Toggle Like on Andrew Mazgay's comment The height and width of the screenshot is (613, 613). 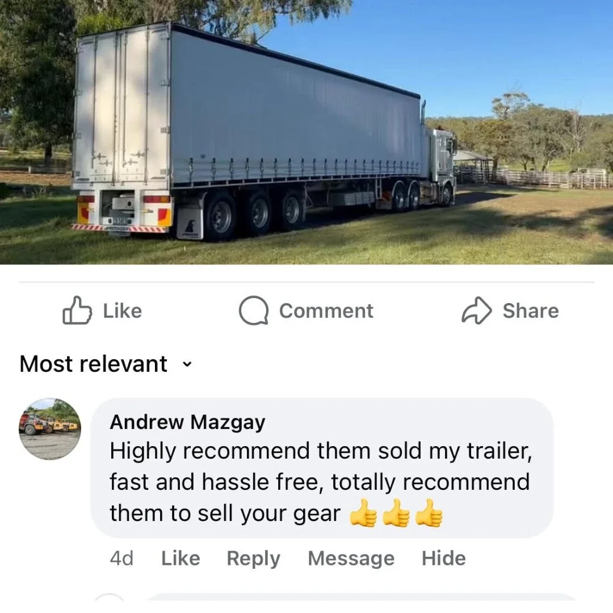tap(180, 558)
